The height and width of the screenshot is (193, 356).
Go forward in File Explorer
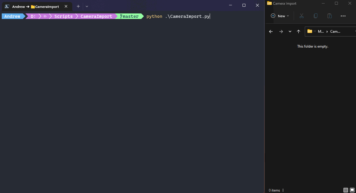coord(281,32)
